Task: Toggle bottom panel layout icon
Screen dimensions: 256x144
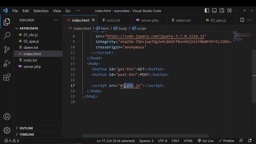Action: point(214,11)
